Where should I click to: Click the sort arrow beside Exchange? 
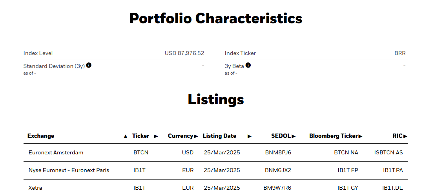tap(126, 136)
